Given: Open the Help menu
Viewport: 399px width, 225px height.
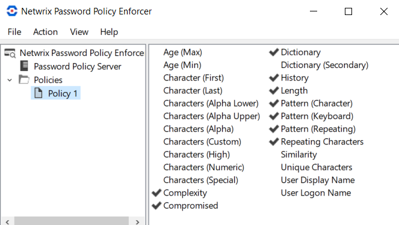Looking at the screenshot, I should (109, 32).
